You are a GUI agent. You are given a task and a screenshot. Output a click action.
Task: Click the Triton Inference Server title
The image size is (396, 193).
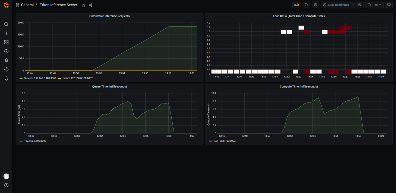(x=58, y=5)
